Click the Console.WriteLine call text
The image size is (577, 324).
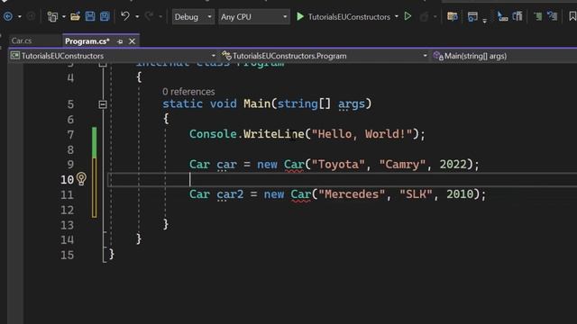point(247,134)
